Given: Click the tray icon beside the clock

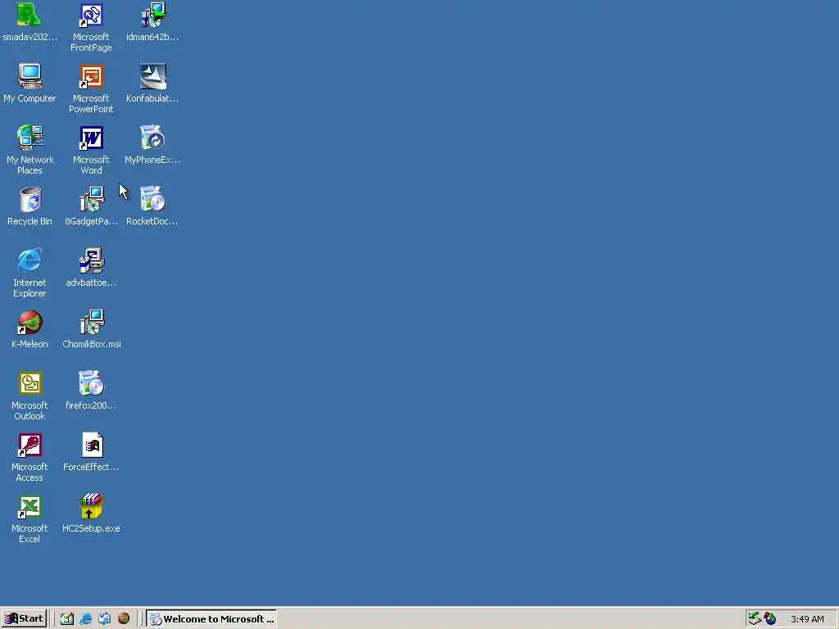Looking at the screenshot, I should click(770, 619).
